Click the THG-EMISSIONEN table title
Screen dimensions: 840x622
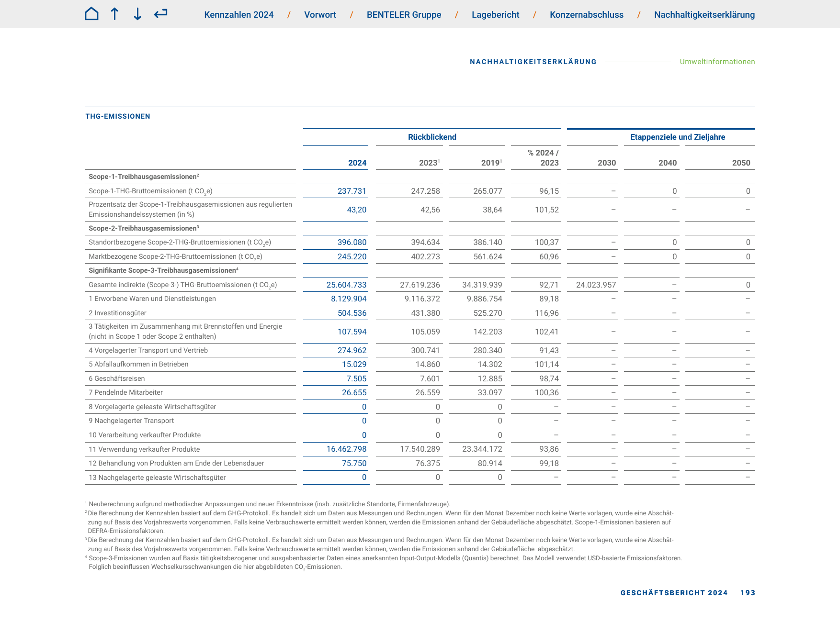118,116
